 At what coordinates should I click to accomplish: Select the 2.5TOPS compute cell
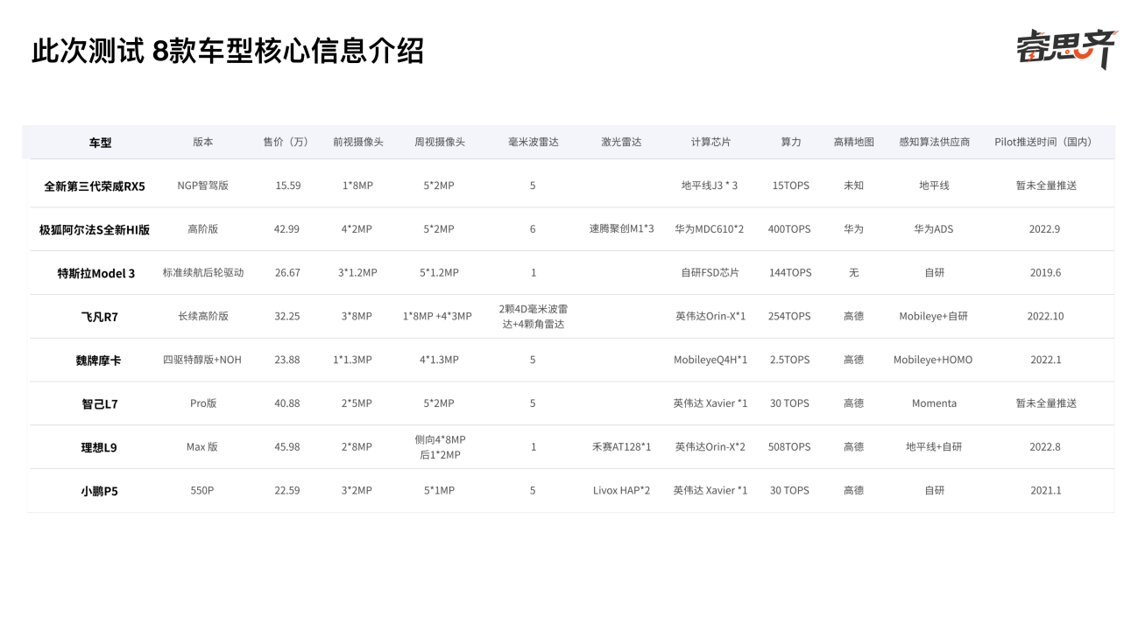tap(790, 360)
